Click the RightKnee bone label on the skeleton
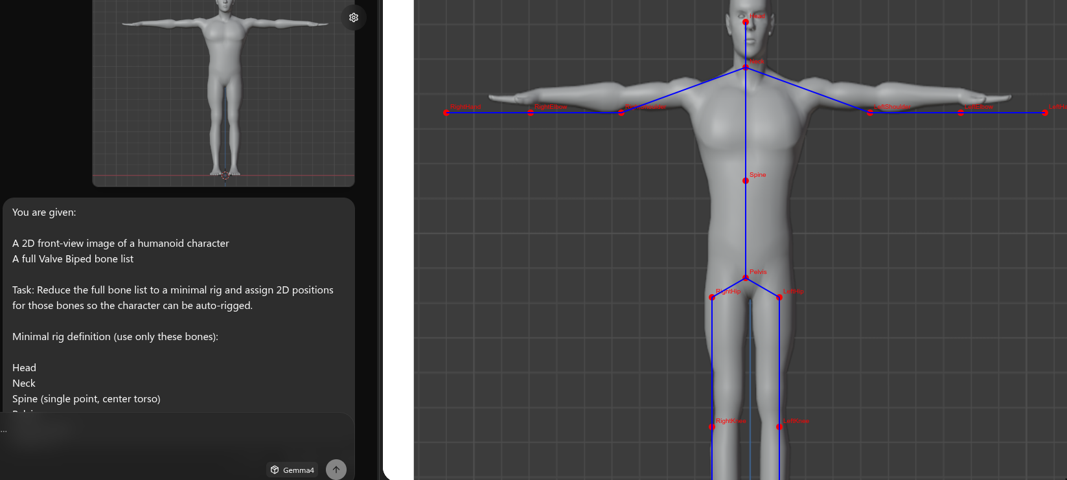The height and width of the screenshot is (480, 1067). click(731, 421)
